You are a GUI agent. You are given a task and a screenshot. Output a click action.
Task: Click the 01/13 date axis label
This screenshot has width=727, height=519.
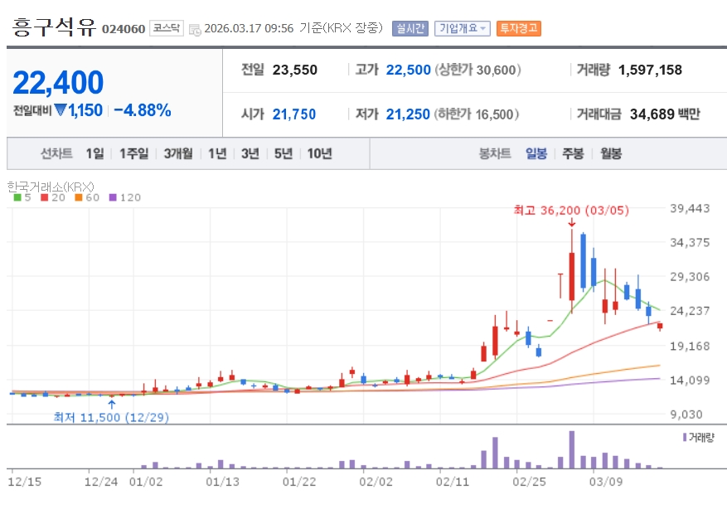coord(222,482)
